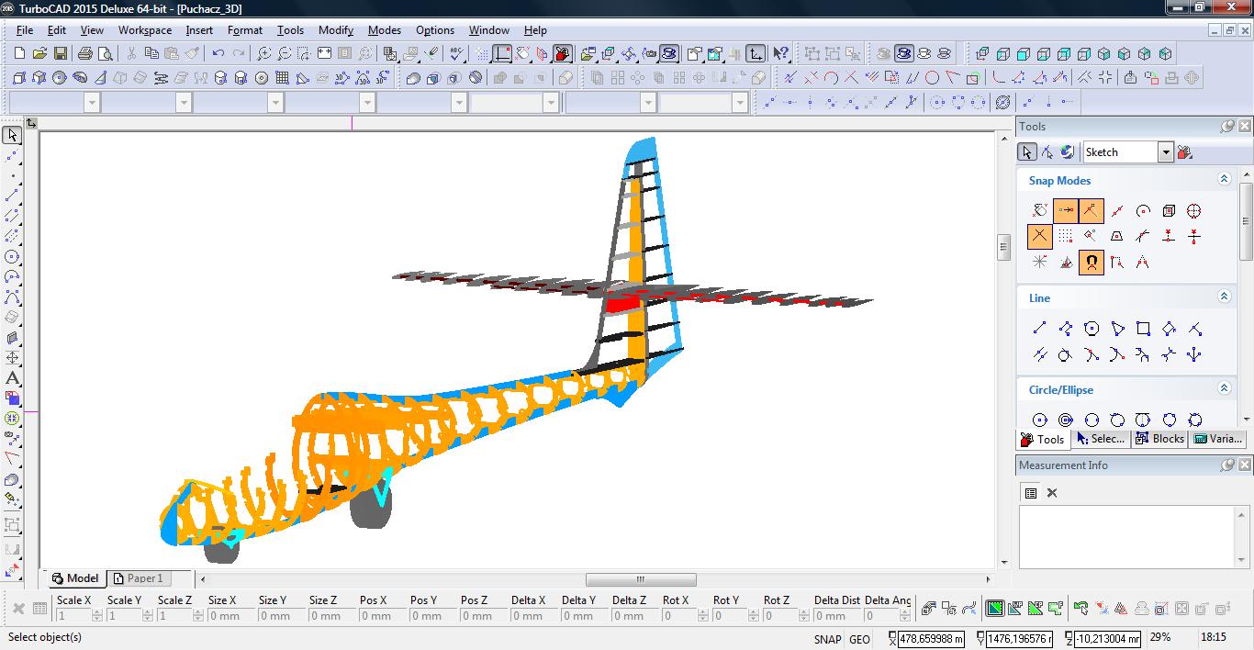Select the Zoom In magnifier icon
The width and height of the screenshot is (1254, 650).
coord(264,54)
